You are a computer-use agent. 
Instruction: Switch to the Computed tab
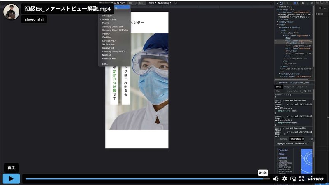click(x=289, y=87)
